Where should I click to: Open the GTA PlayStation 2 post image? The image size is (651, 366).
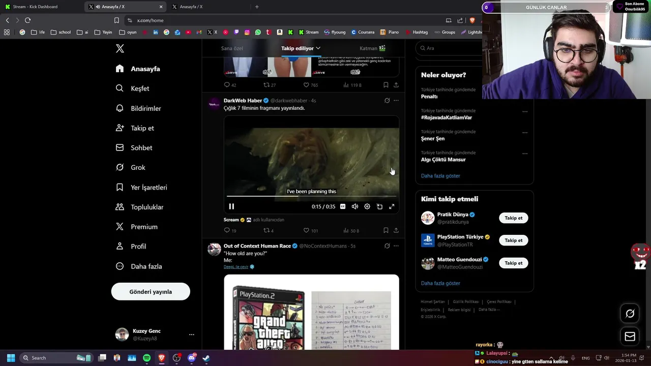[311, 312]
